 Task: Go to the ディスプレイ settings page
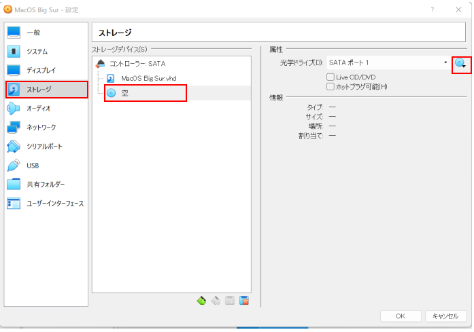[46, 71]
